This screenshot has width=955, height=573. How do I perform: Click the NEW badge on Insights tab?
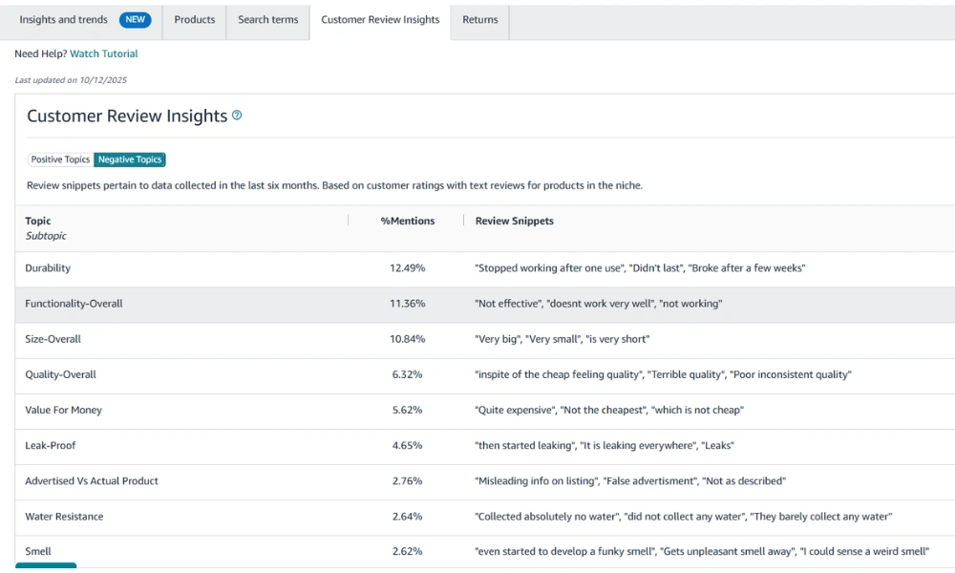[135, 20]
